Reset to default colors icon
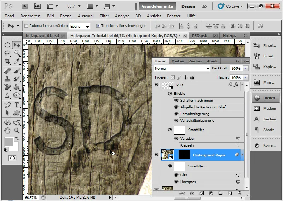This screenshot has width=283, height=201. coord(5,150)
